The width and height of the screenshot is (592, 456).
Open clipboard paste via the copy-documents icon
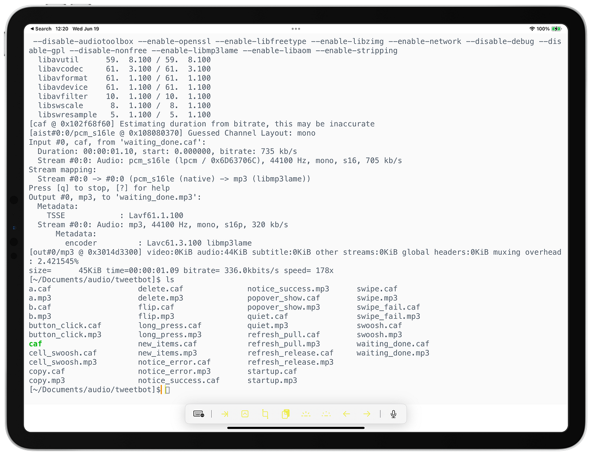click(286, 414)
